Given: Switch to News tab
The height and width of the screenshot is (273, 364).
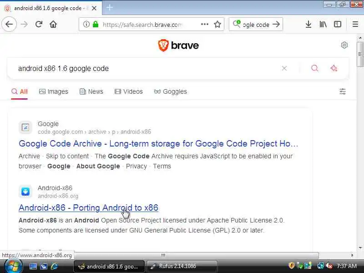Looking at the screenshot, I should [x=91, y=92].
